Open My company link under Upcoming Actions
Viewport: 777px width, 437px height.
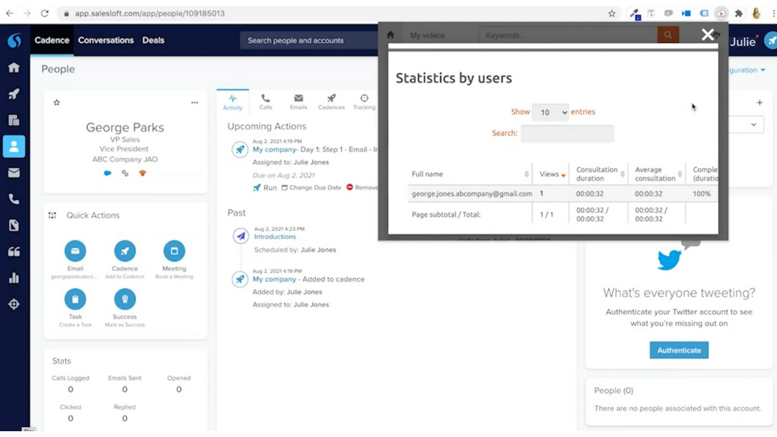(275, 150)
